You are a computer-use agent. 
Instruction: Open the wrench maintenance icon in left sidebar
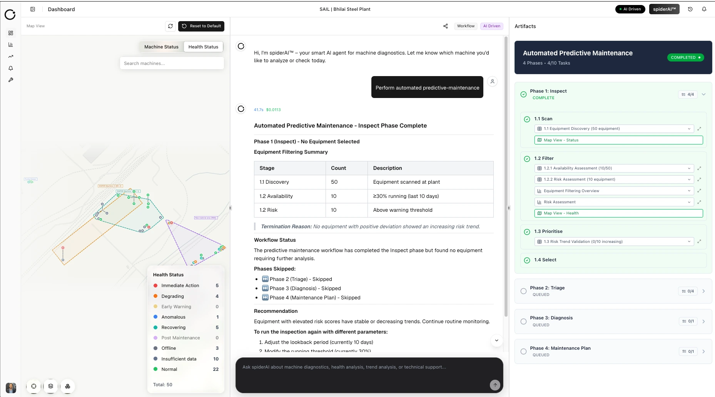pos(11,80)
